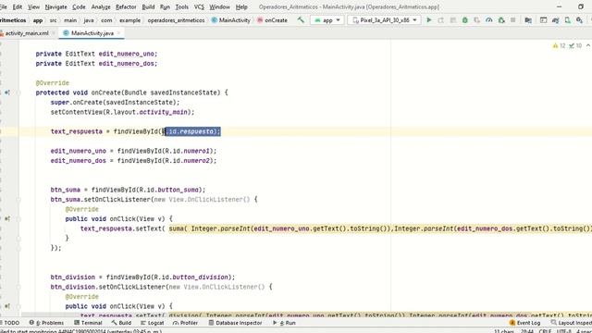Click override gutter icon beside onCreate method
Image resolution: width=592 pixels, height=333 pixels.
pyautogui.click(x=7, y=92)
